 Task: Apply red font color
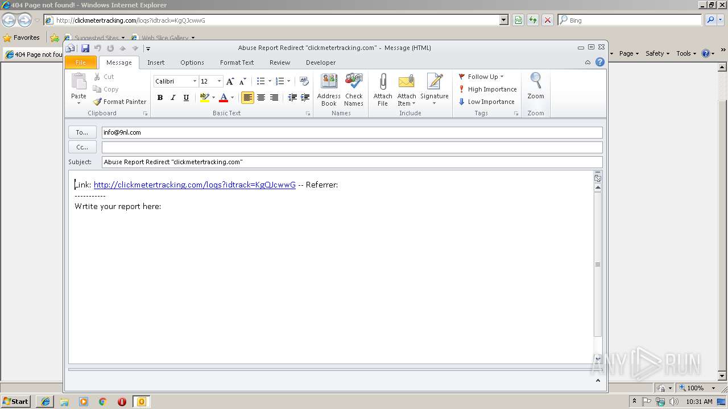click(224, 98)
